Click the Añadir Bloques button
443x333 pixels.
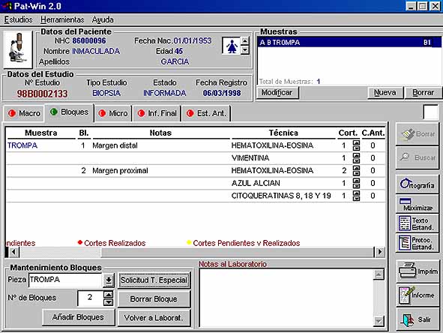pyautogui.click(x=78, y=317)
